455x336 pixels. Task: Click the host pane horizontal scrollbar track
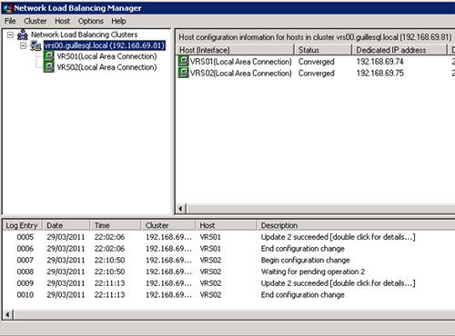320,209
